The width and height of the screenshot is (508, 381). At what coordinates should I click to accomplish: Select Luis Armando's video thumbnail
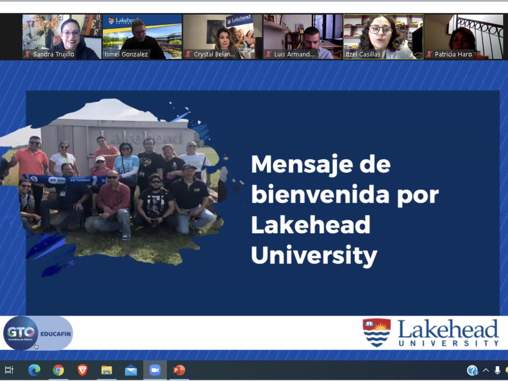[x=303, y=37]
